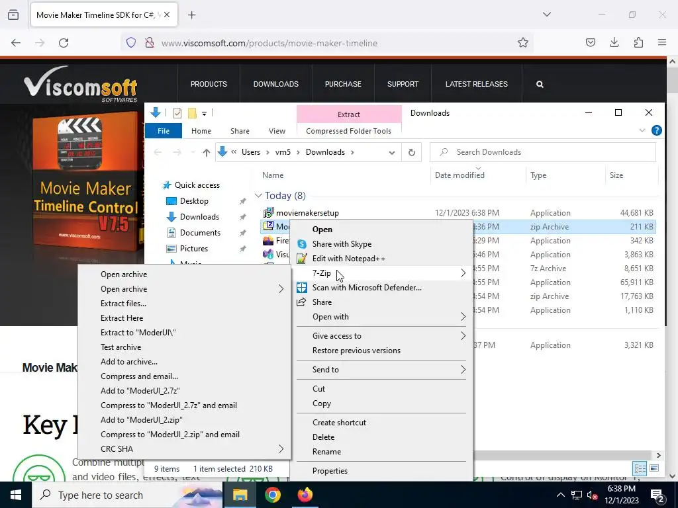Open insecure connection padlock icon in address bar
Screen dimensions: 678x508
[x=150, y=42]
